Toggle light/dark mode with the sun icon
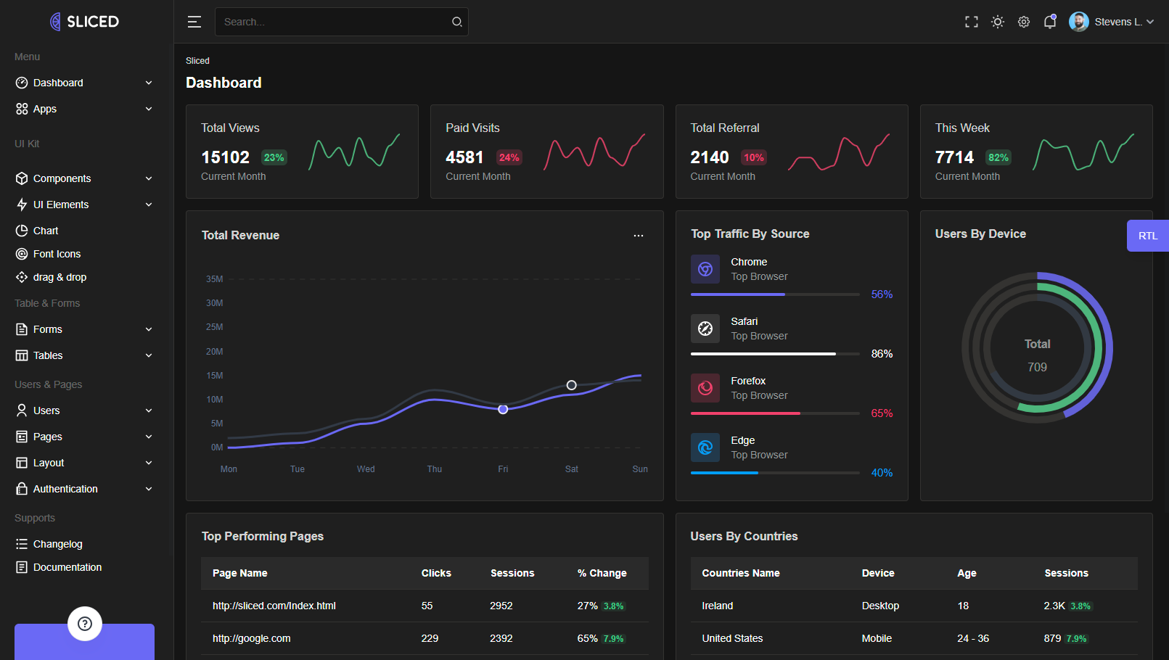The image size is (1169, 660). point(997,22)
